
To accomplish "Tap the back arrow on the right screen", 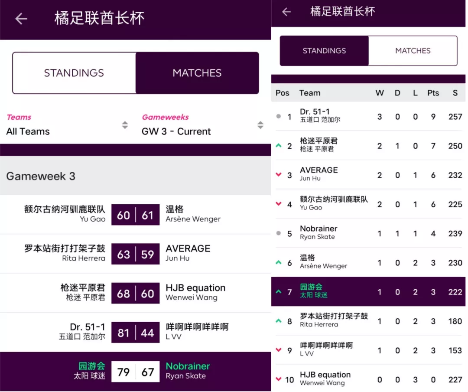I will point(286,12).
